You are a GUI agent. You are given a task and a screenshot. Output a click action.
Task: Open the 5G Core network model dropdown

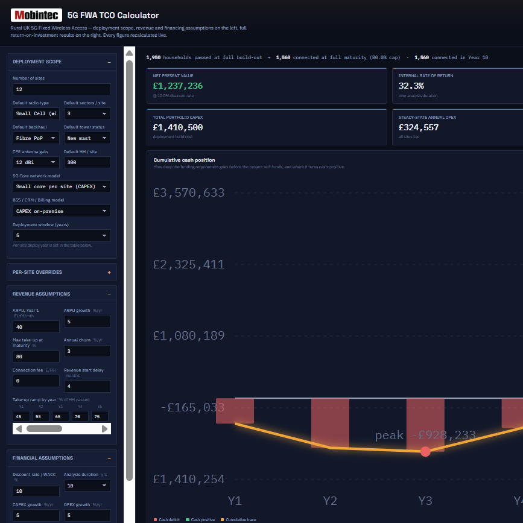(62, 187)
